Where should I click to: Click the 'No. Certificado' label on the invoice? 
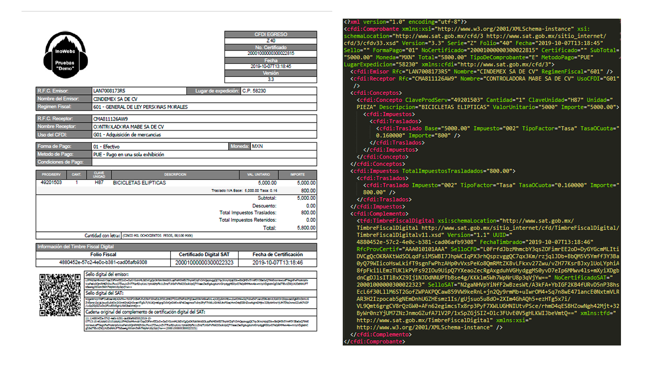pyautogui.click(x=271, y=47)
